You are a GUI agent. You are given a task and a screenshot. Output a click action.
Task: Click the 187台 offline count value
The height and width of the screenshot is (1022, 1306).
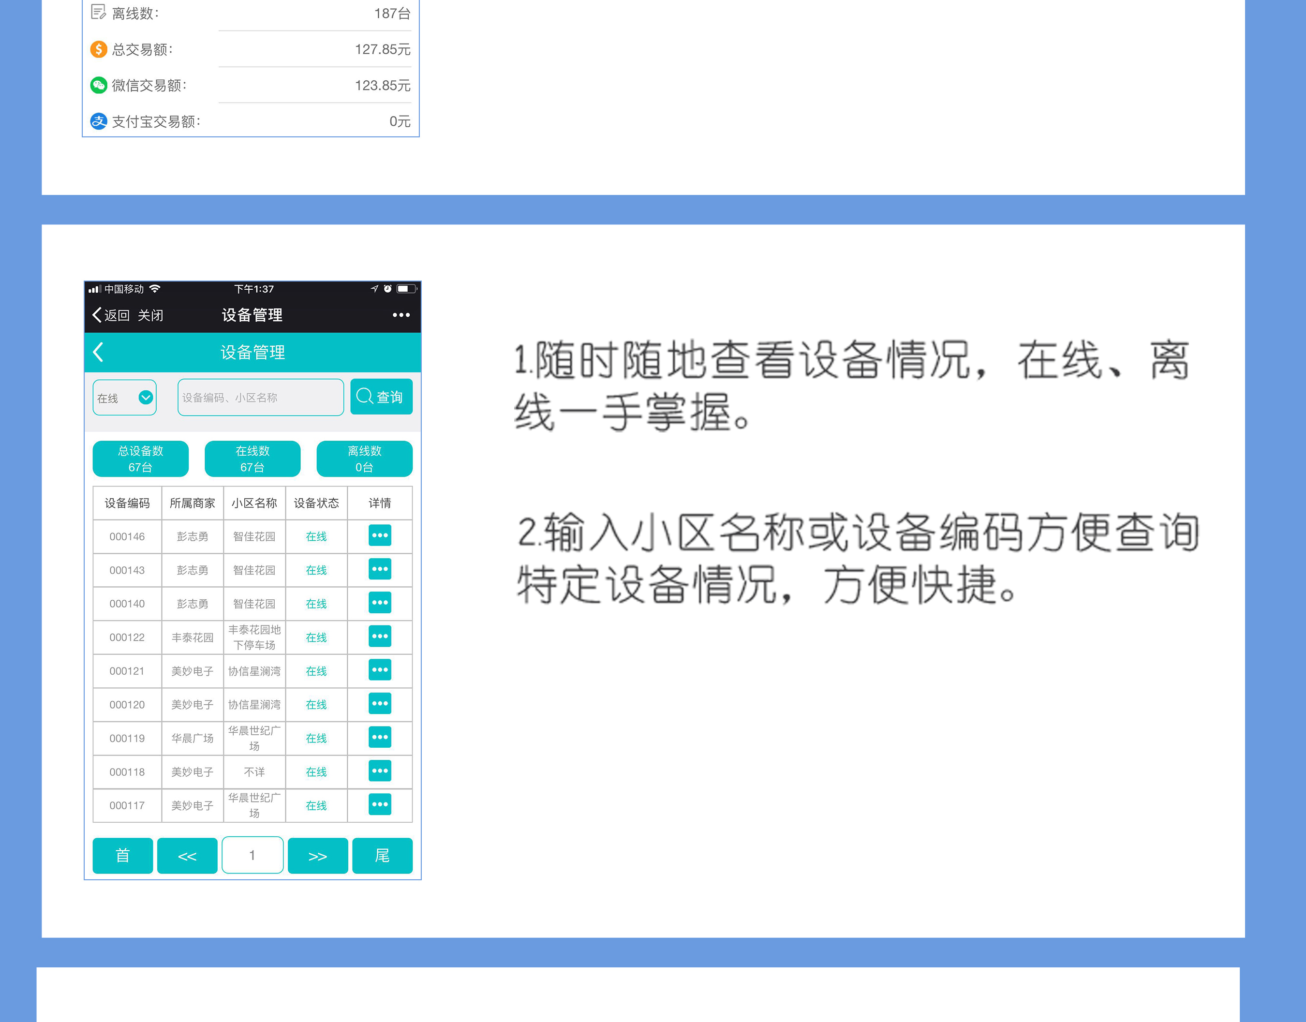tap(392, 13)
